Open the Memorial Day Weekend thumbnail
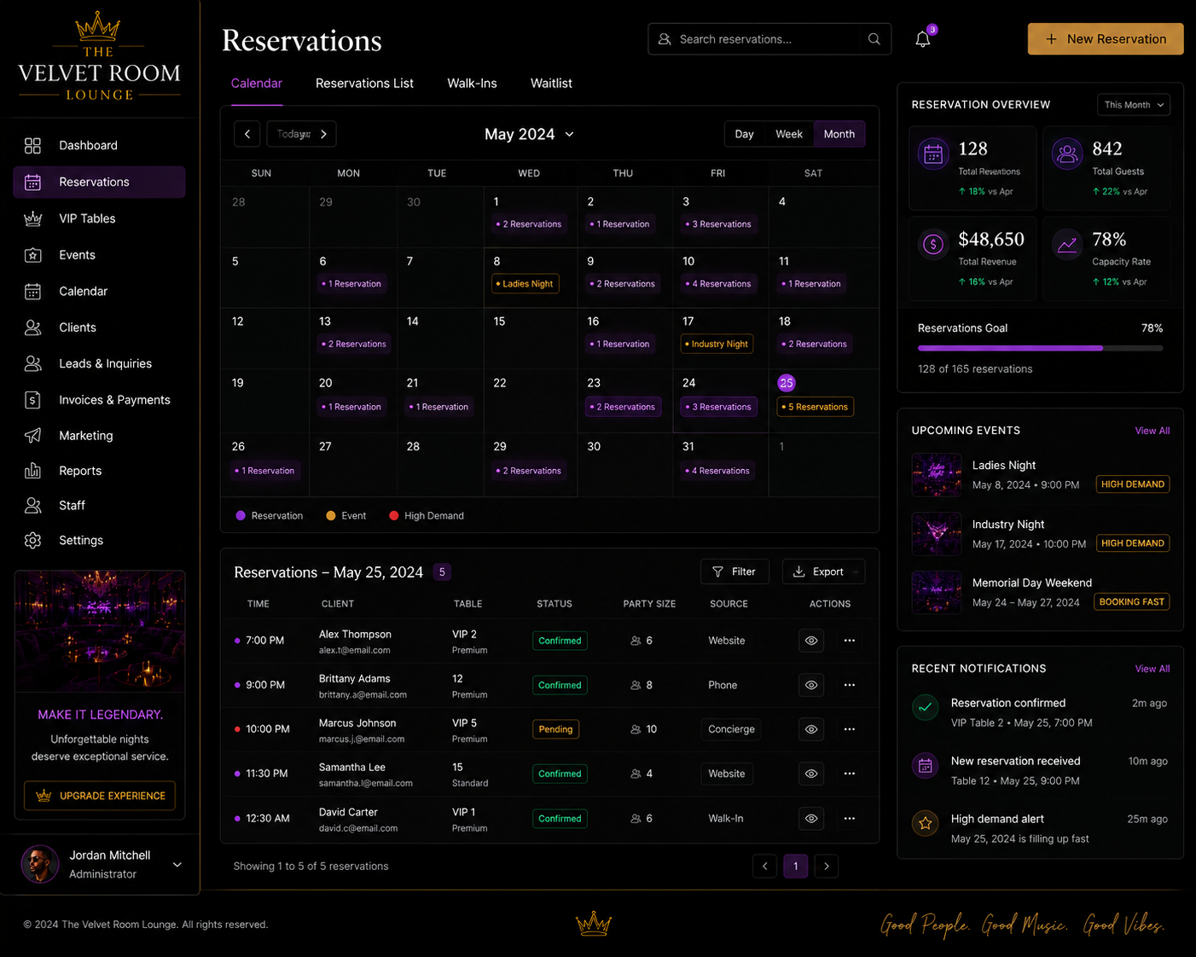 [x=937, y=593]
